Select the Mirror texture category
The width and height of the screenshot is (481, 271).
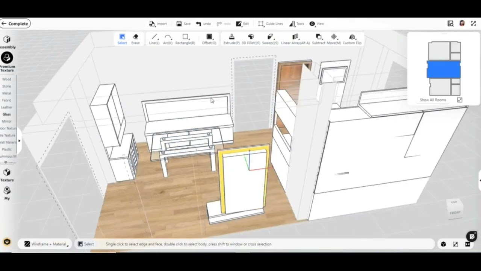(7, 122)
